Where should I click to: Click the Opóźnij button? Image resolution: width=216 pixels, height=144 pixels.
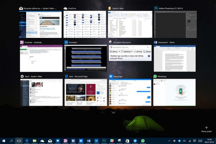click(x=126, y=52)
